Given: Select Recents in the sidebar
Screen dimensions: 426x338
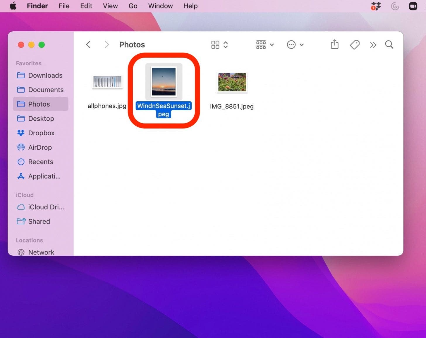Looking at the screenshot, I should [x=40, y=162].
